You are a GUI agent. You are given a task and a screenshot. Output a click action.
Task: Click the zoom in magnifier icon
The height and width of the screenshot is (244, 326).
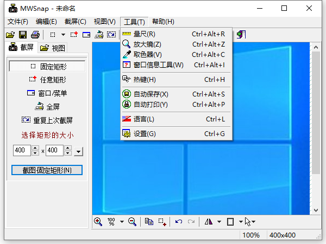98,222
